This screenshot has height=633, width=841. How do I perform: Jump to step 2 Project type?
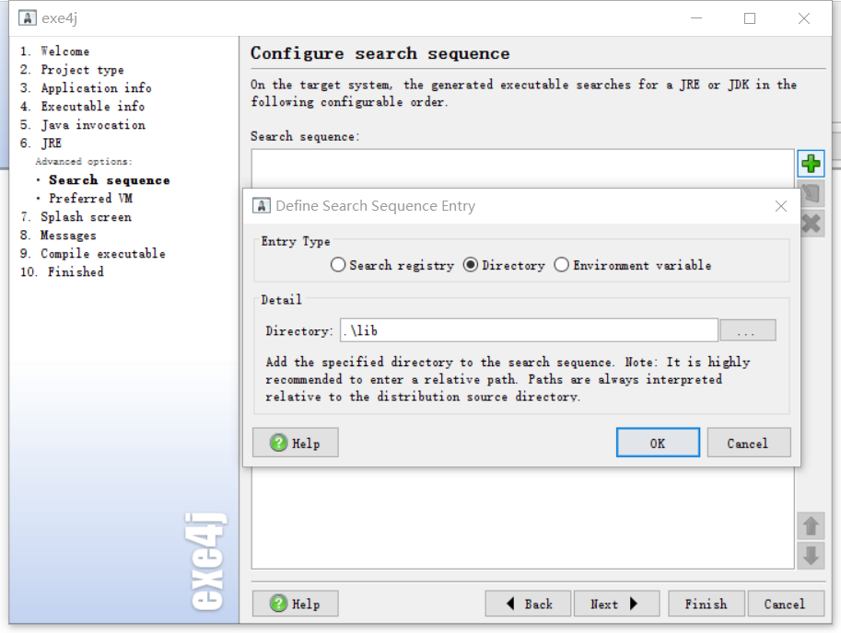coord(72,70)
